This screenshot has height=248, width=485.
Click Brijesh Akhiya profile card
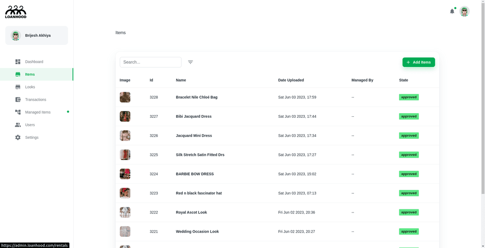click(x=36, y=35)
